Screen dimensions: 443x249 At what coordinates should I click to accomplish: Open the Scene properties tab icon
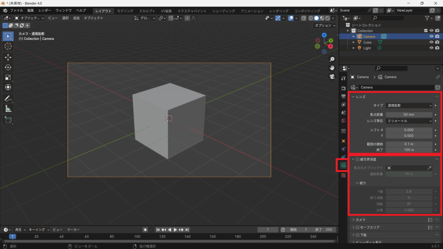[x=343, y=113]
